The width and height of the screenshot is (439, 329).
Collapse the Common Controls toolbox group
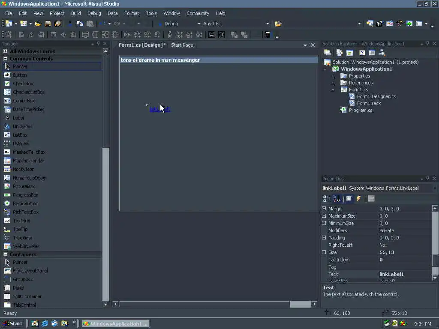[x=5, y=59]
